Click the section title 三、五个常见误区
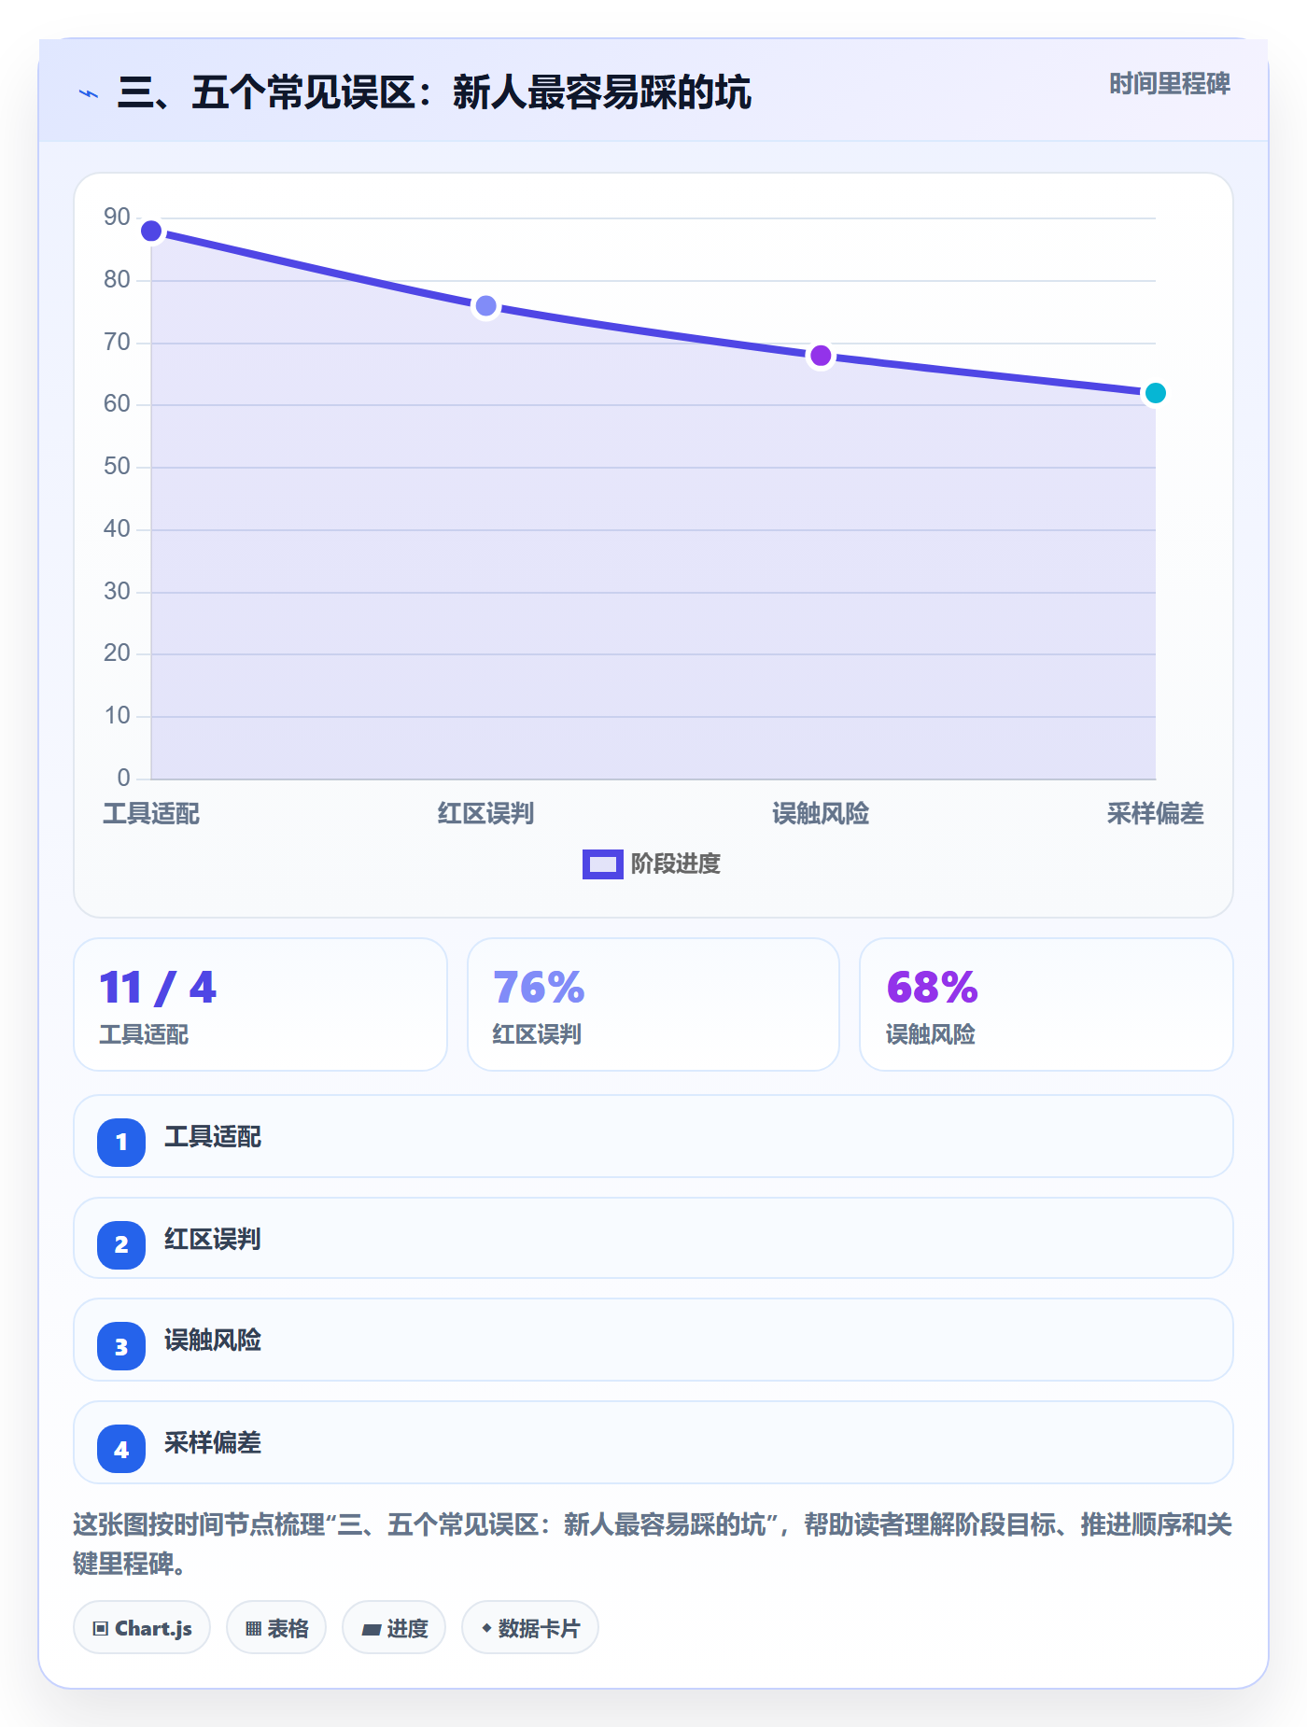This screenshot has height=1727, width=1307. pyautogui.click(x=434, y=93)
